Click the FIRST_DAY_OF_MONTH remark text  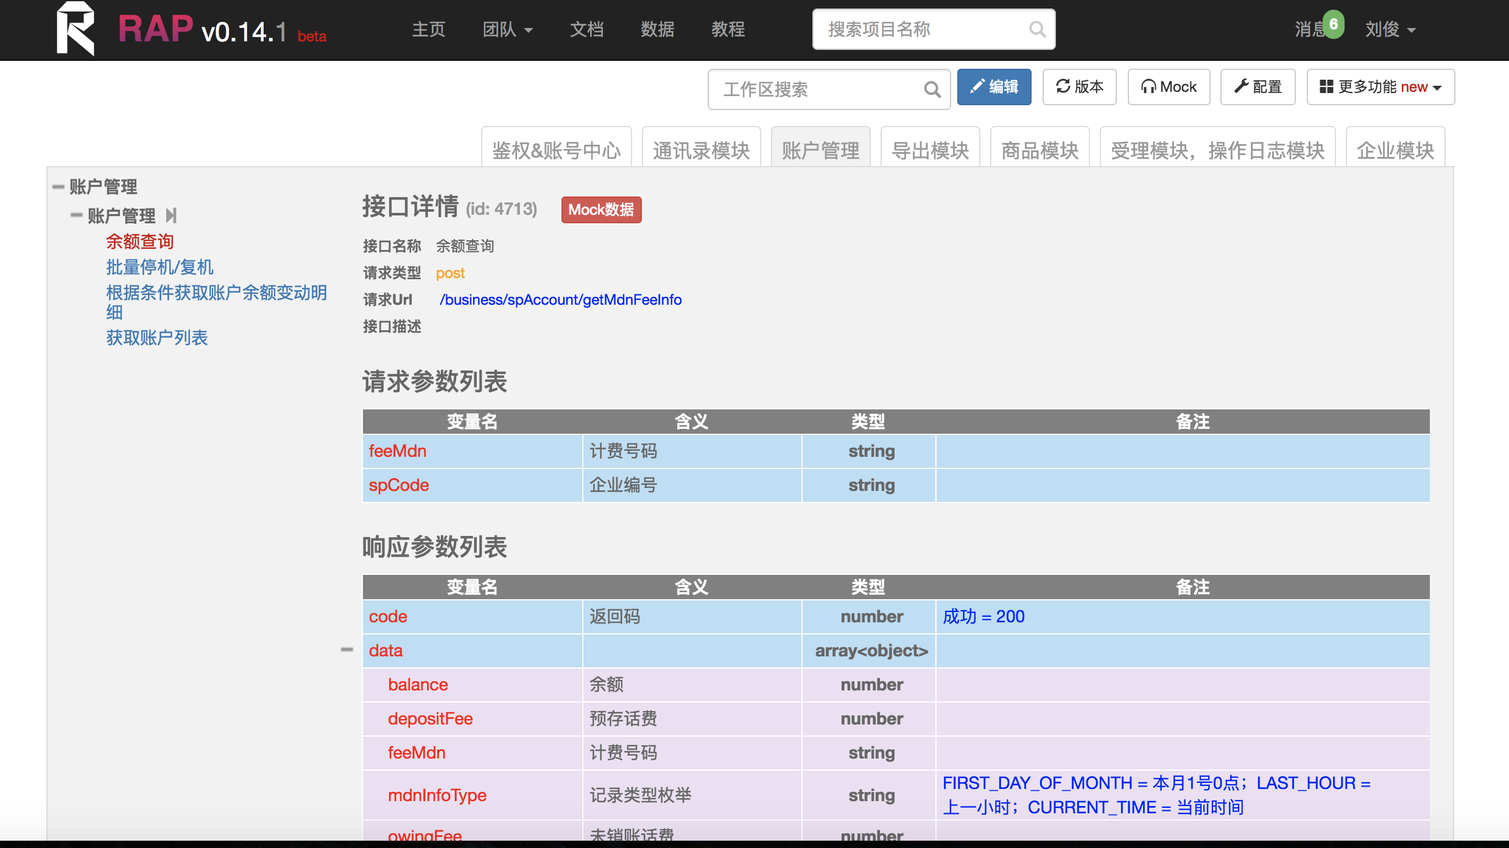1157,795
